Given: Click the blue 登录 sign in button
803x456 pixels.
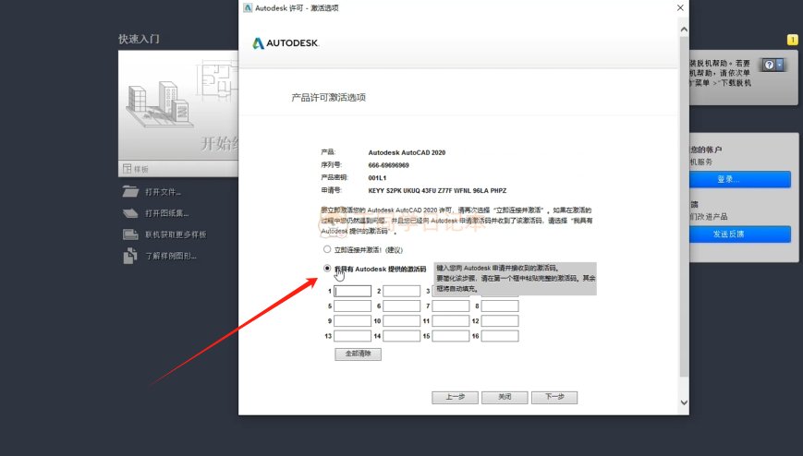Looking at the screenshot, I should 740,179.
